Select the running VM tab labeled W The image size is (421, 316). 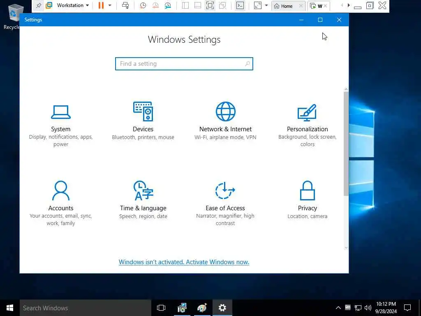click(x=317, y=6)
